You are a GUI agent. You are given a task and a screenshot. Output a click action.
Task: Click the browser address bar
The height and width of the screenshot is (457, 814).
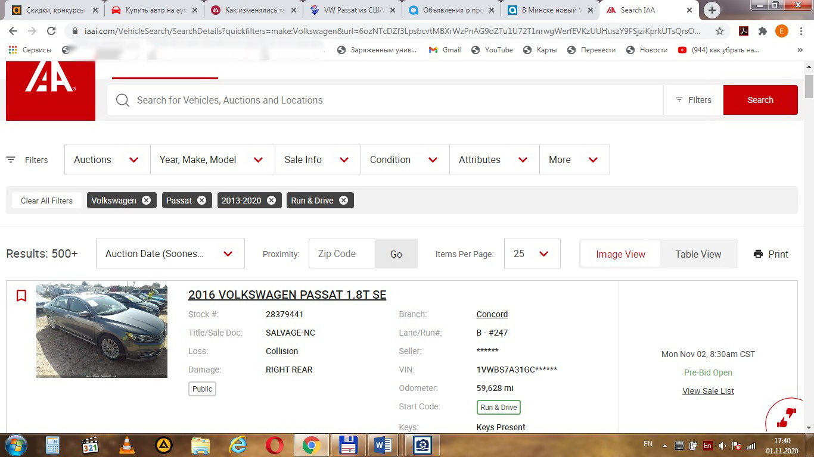point(392,31)
